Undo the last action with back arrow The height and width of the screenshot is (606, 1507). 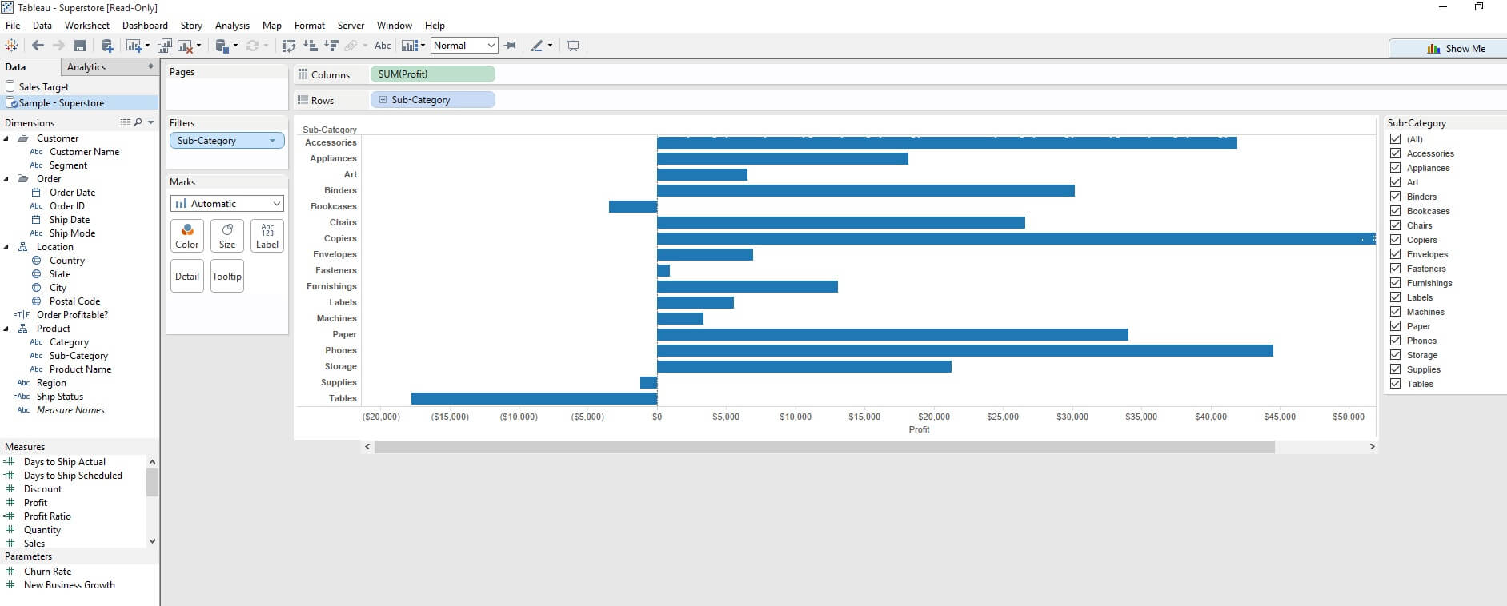[38, 46]
